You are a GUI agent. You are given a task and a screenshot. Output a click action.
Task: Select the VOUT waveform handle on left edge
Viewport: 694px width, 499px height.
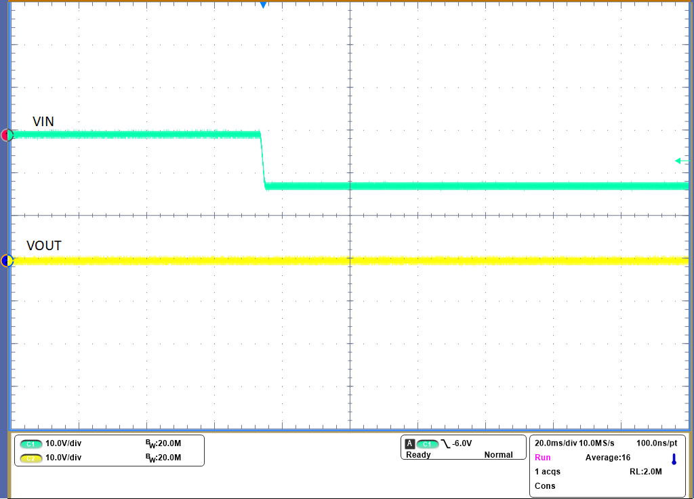[x=5, y=260]
